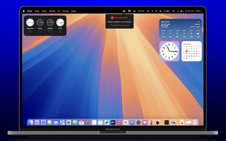The width and height of the screenshot is (226, 141).
Task: Open the Dosya menu
Action: pyautogui.click(x=37, y=11)
